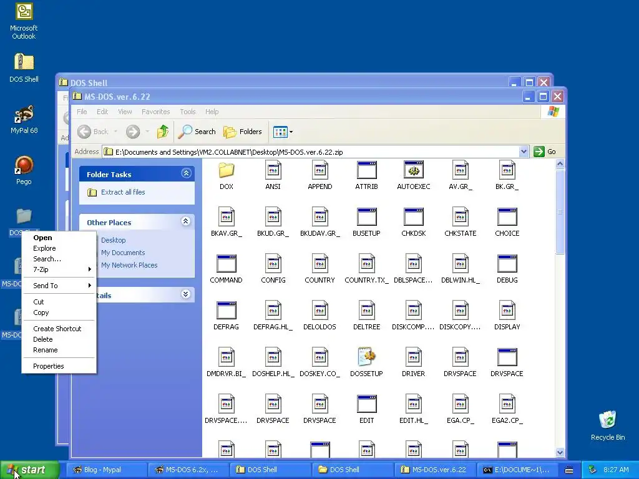639x479 pixels.
Task: Click the vertical scrollbar down arrow
Action: pyautogui.click(x=560, y=452)
